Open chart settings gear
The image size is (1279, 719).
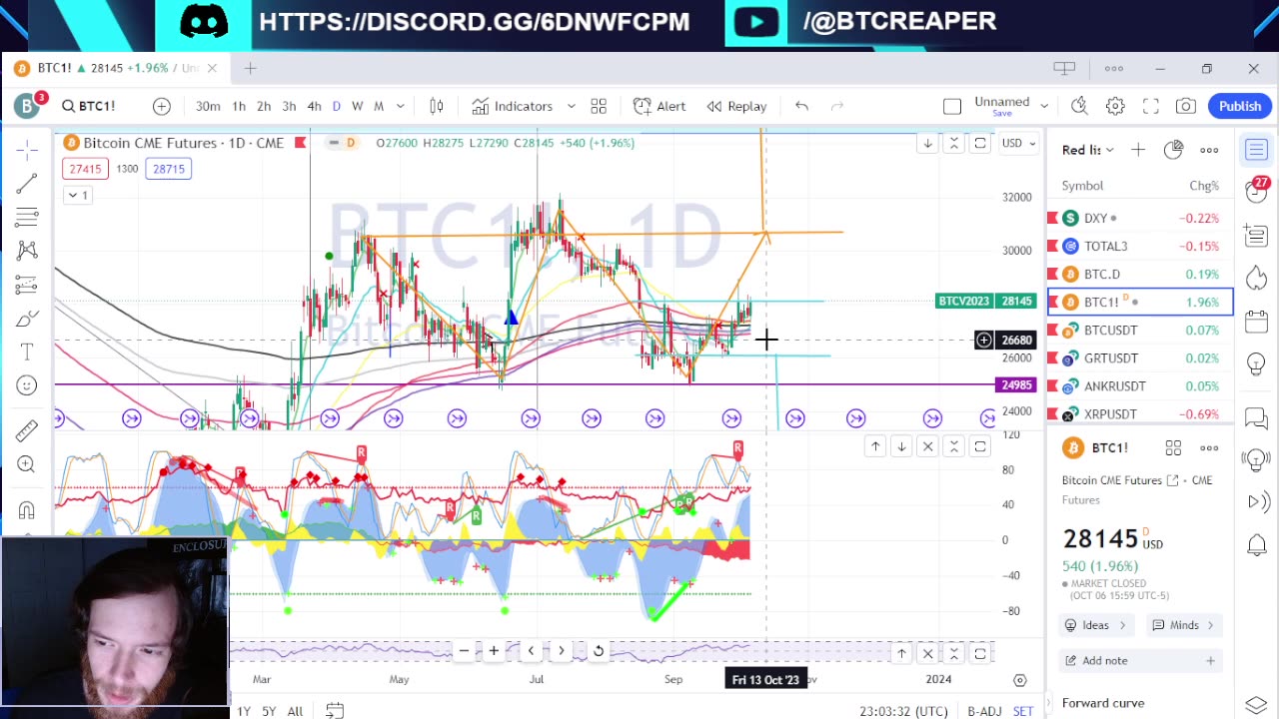tap(1115, 106)
